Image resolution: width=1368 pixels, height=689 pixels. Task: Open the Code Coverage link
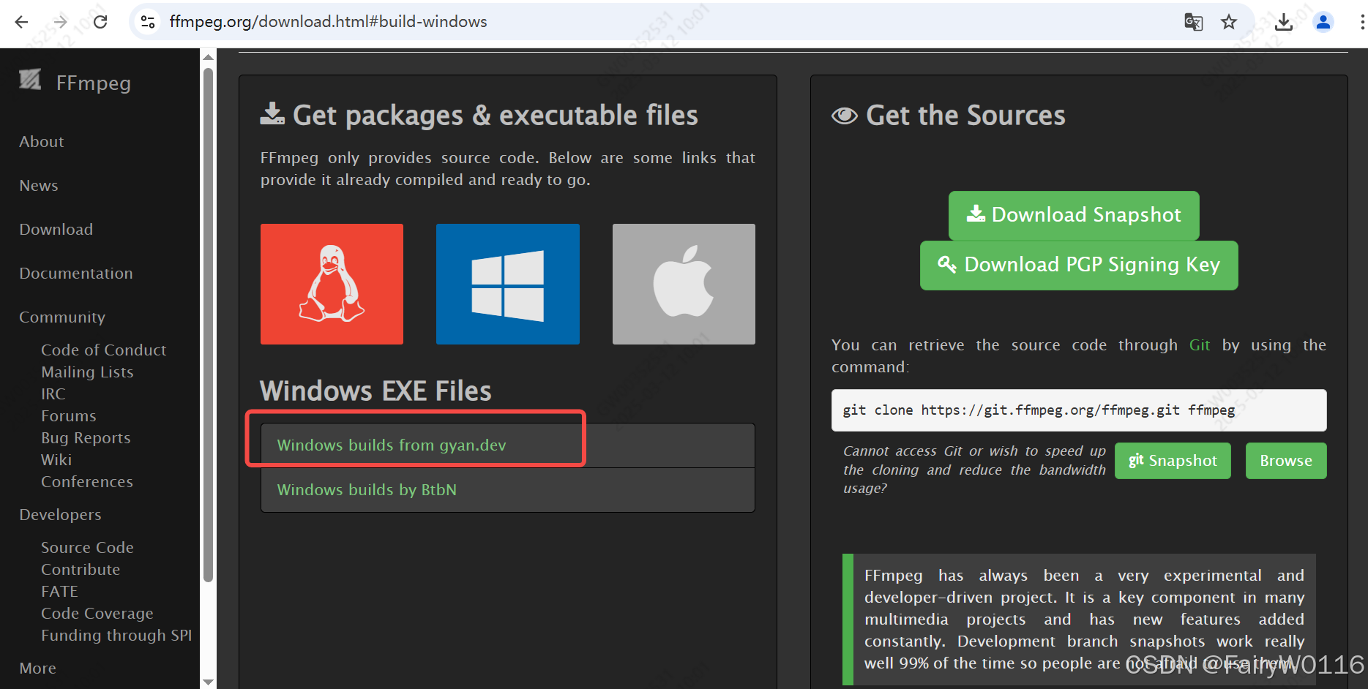point(97,614)
